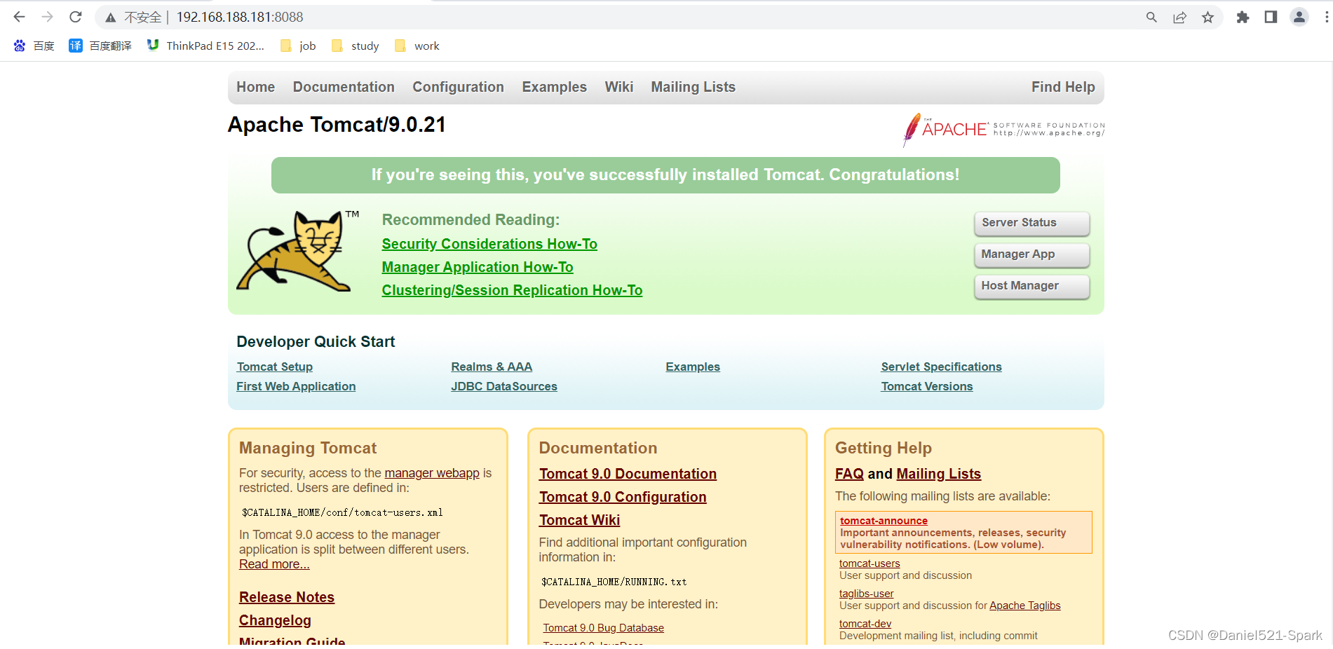This screenshot has width=1333, height=649.
Task: Open the Examples link under Developer Quick Start
Action: click(x=693, y=367)
